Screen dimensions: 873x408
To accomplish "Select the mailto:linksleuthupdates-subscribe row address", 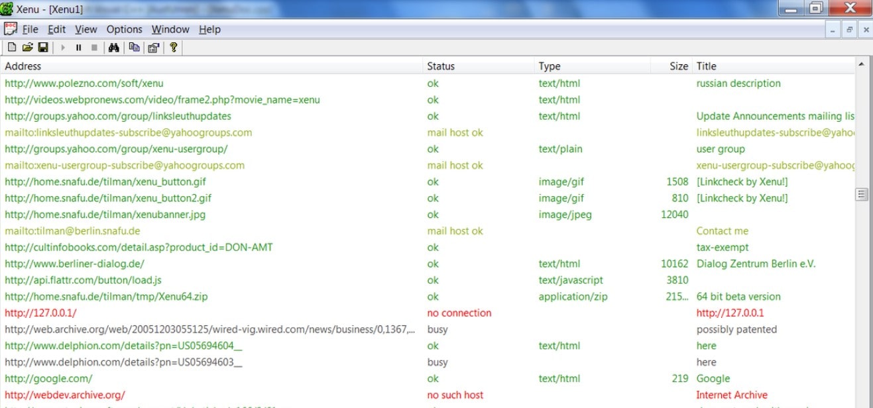I will [x=129, y=132].
